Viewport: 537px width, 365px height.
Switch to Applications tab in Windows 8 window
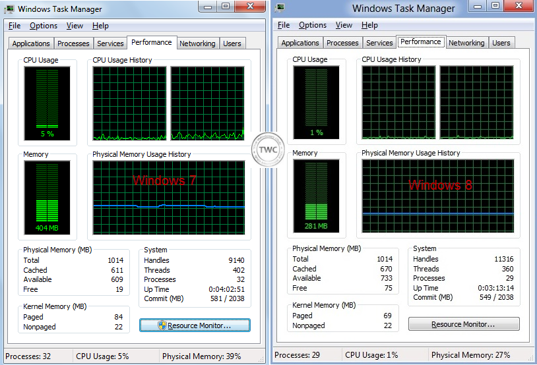click(300, 43)
